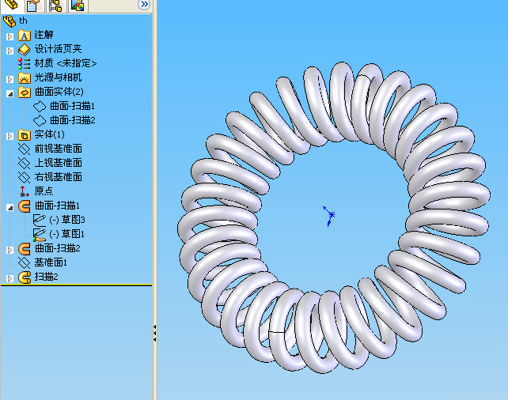Select the 上视基准面 plane icon

25,163
